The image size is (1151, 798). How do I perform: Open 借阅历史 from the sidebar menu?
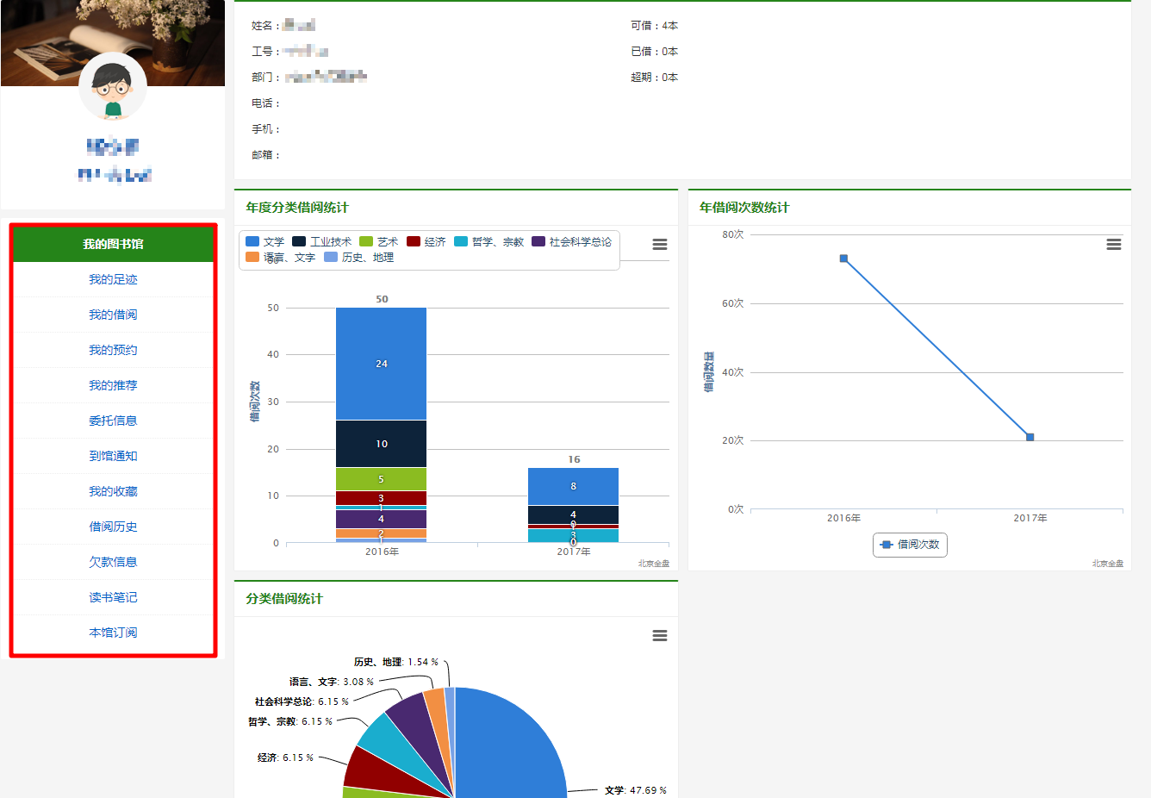coord(113,527)
